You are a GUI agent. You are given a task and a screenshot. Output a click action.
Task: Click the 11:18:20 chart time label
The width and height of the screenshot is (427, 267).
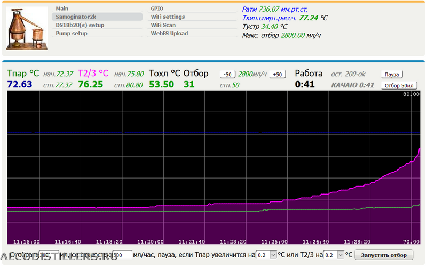pos(109,241)
